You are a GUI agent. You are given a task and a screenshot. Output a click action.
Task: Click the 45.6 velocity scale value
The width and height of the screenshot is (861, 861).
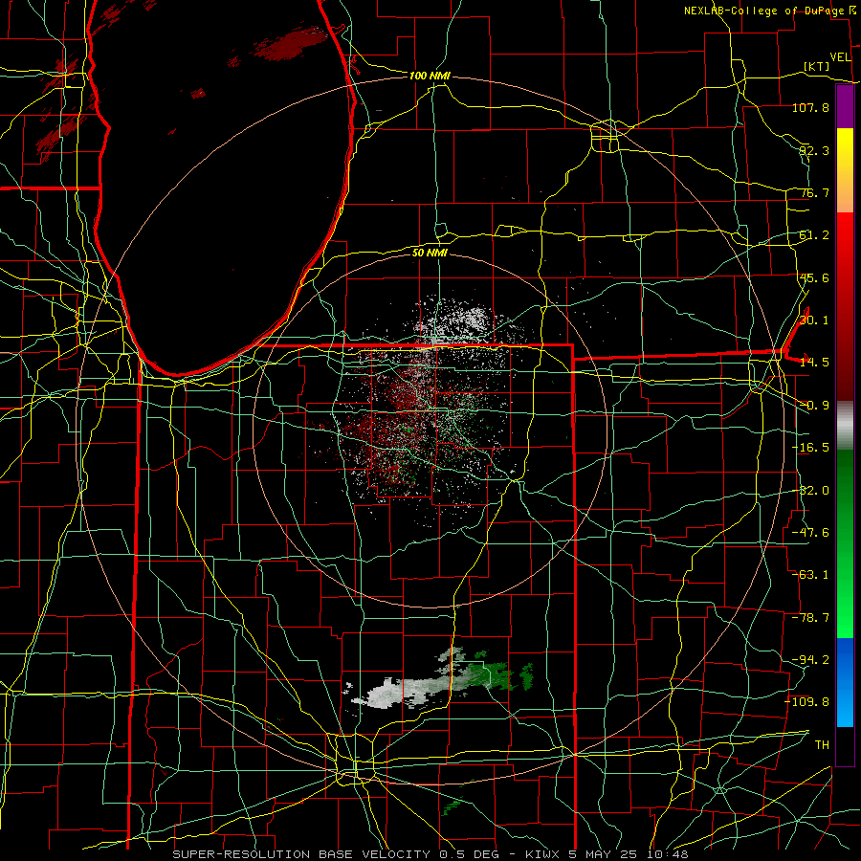814,277
